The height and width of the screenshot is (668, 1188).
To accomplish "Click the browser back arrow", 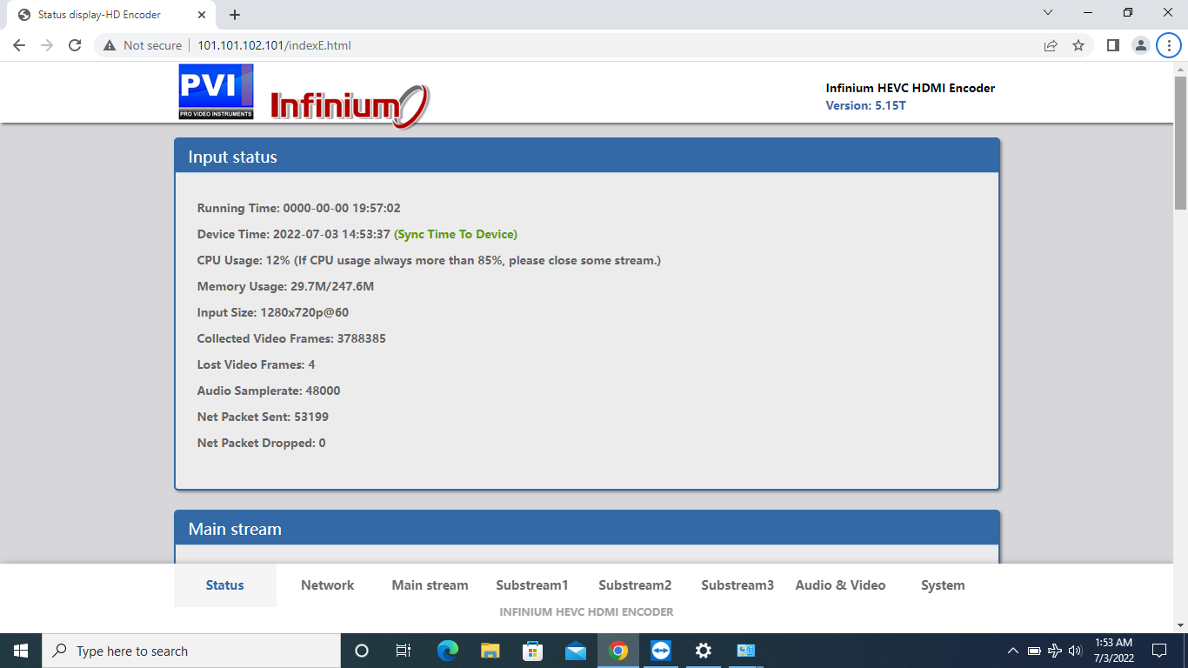I will coord(19,45).
